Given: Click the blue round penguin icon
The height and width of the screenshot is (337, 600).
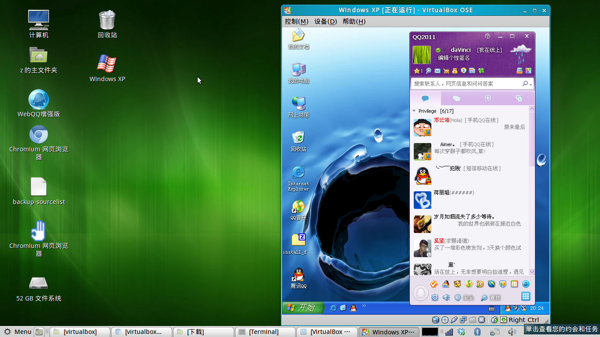Looking at the screenshot, I should click(526, 284).
